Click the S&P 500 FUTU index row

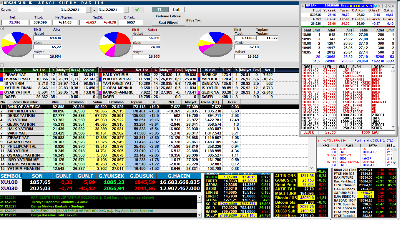[x=364, y=193]
